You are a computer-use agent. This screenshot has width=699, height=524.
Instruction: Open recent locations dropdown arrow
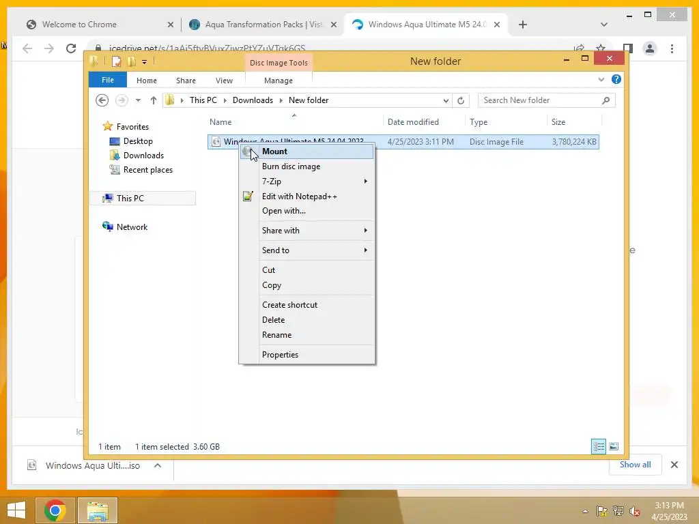[x=138, y=100]
